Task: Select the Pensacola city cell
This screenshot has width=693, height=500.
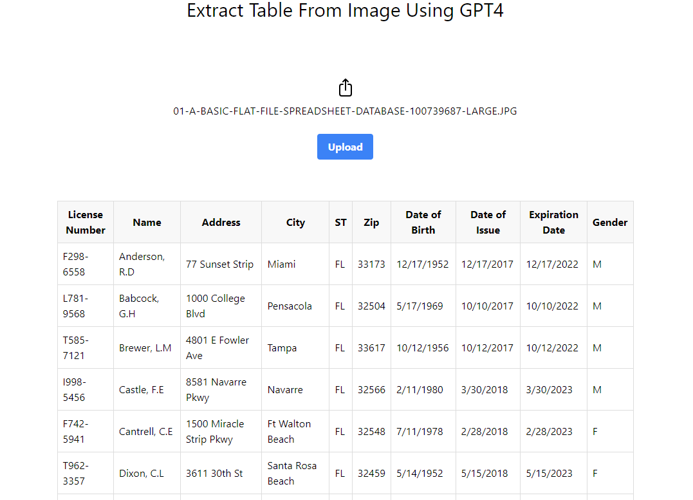Action: (290, 306)
